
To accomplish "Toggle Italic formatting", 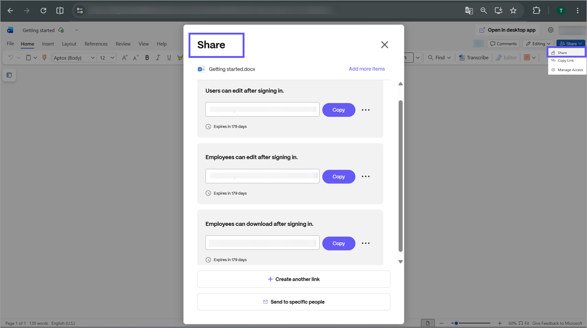I will 158,58.
